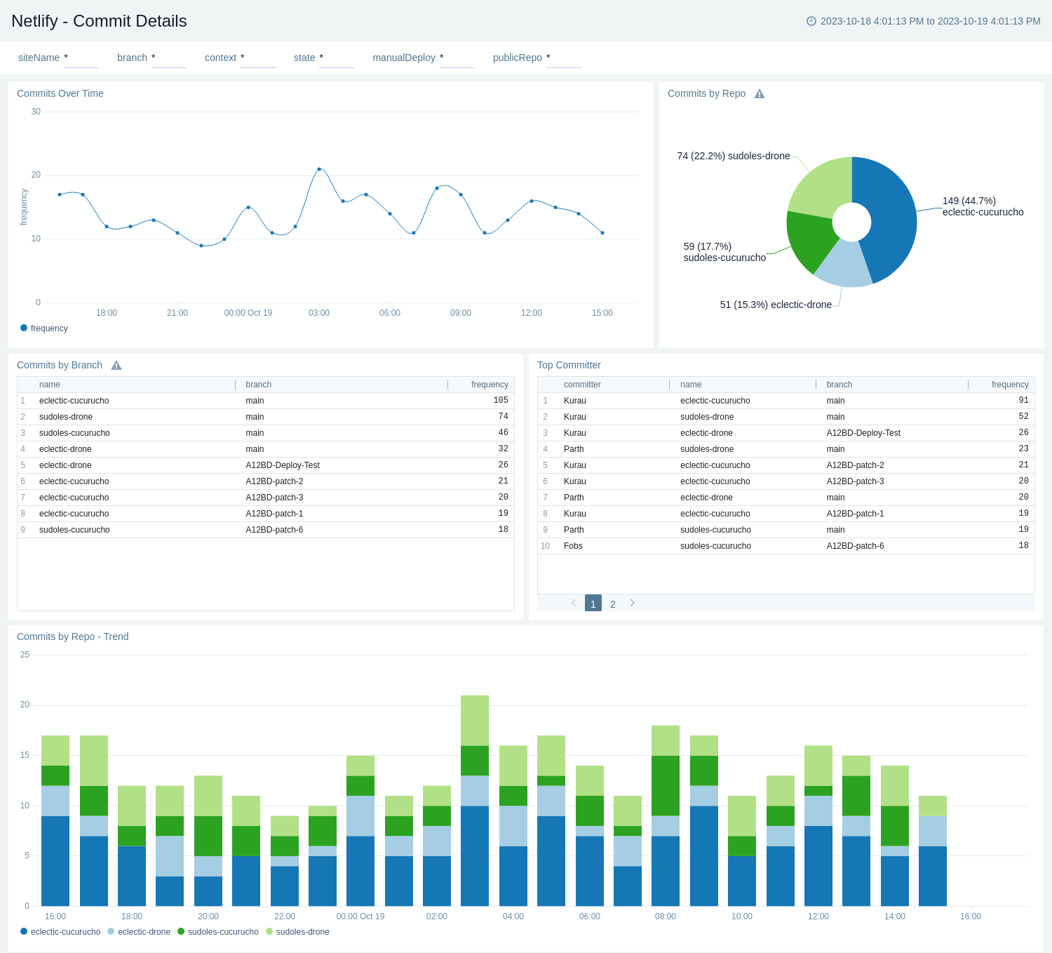Viewport: 1052px width, 953px height.
Task: Click the eclectic-drone legend dot in trend chart
Action: coord(111,932)
